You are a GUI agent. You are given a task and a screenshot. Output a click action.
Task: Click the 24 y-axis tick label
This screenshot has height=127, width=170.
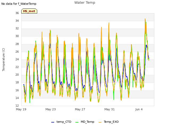[17, 59]
